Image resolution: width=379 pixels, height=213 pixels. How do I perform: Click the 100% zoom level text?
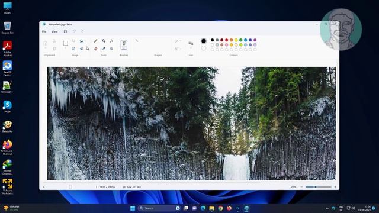pyautogui.click(x=294, y=187)
